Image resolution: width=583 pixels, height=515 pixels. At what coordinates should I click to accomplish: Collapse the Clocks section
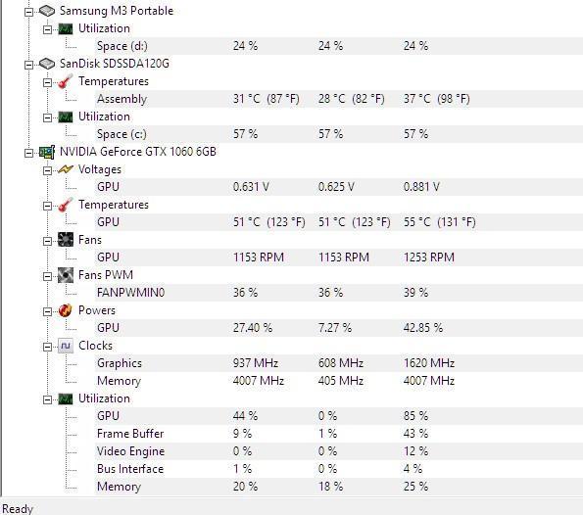pyautogui.click(x=47, y=347)
